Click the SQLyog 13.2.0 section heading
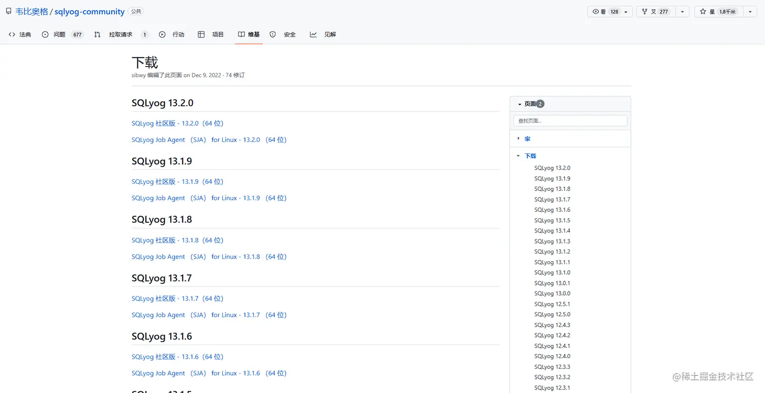Viewport: 765px width, 393px height. [x=162, y=103]
